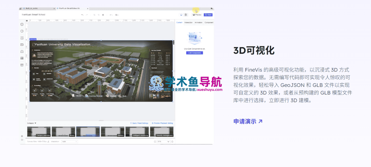The width and height of the screenshot is (371, 167).
Task: Select the Campus overview scene thumbnail
Action: (x=39, y=132)
